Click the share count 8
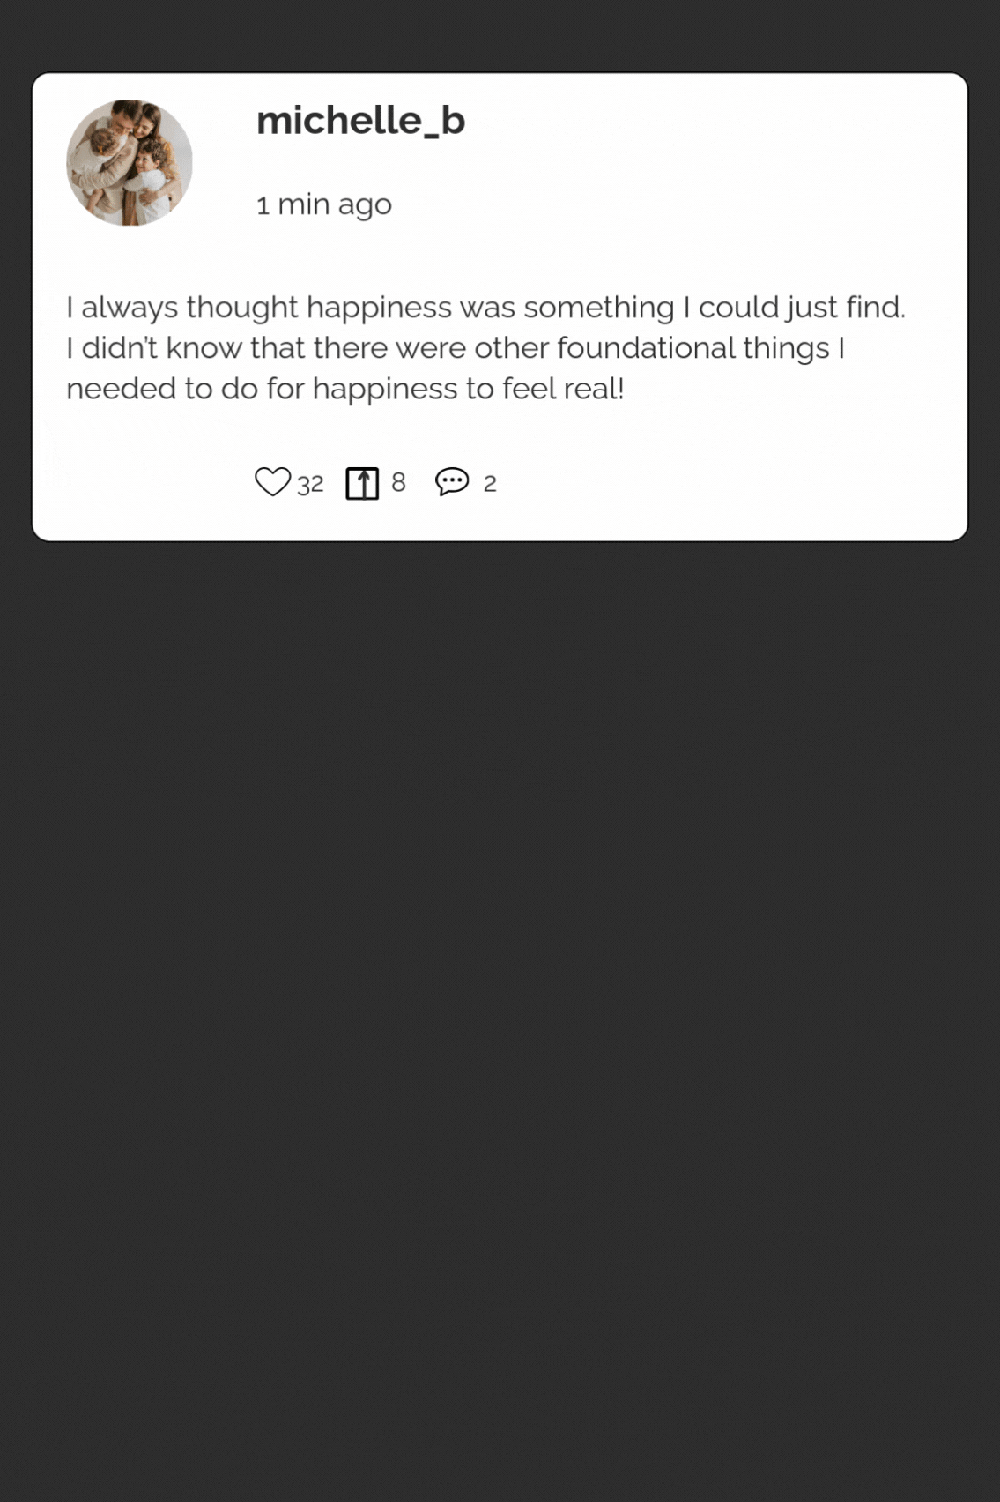Image resolution: width=1000 pixels, height=1502 pixels. pos(398,482)
